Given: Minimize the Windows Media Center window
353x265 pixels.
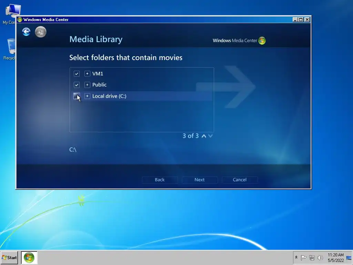Looking at the screenshot, I should pyautogui.click(x=295, y=20).
